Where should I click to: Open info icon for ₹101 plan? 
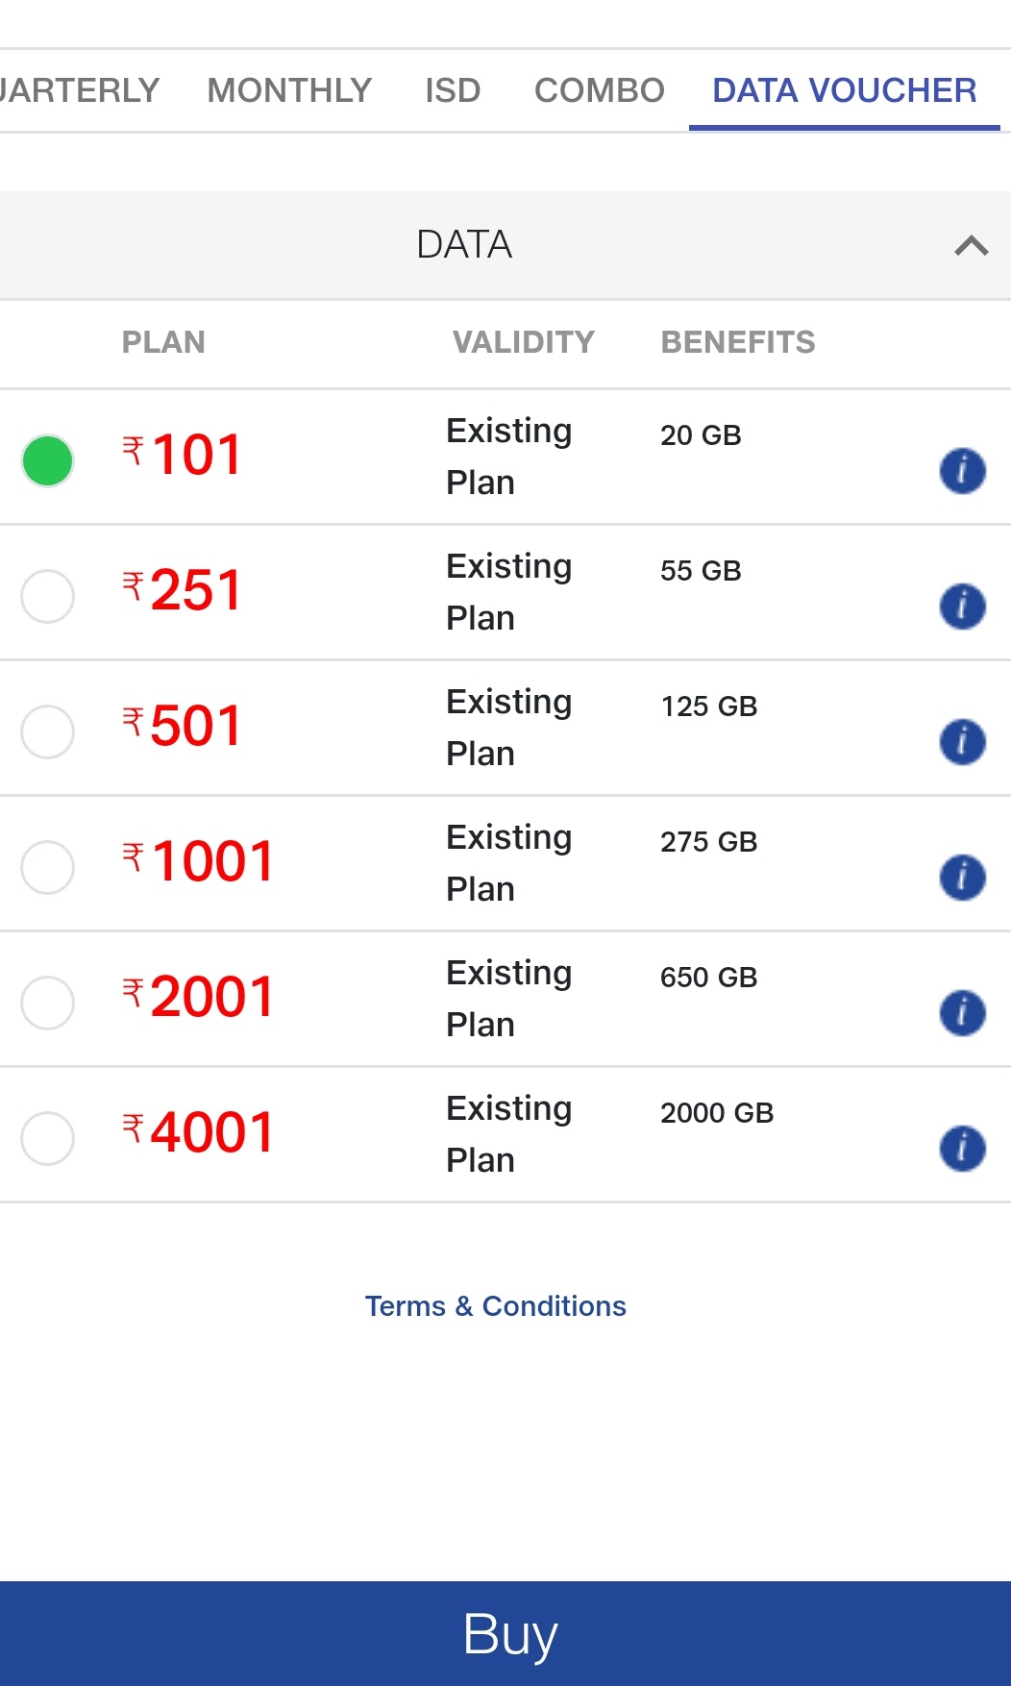(962, 471)
